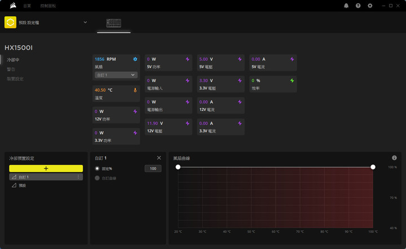Switch to the 警告 section

(x=11, y=69)
